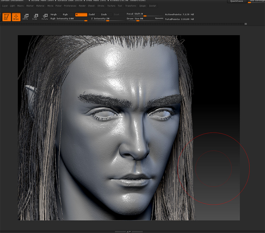Expand the Stroke menu
Screen dimensions: 265x233
[x=101, y=6]
